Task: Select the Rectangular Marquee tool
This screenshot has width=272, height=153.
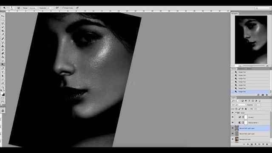Action: [x=3, y=20]
